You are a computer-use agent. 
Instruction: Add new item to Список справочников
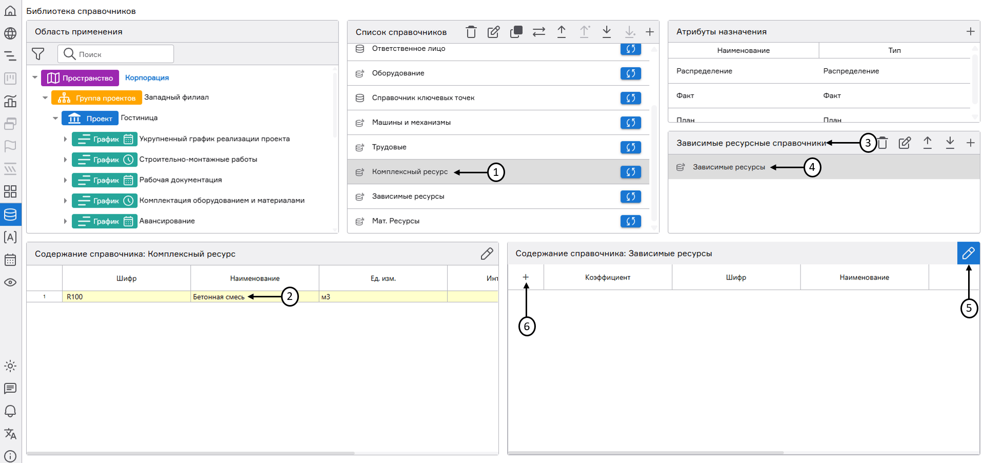pos(649,32)
